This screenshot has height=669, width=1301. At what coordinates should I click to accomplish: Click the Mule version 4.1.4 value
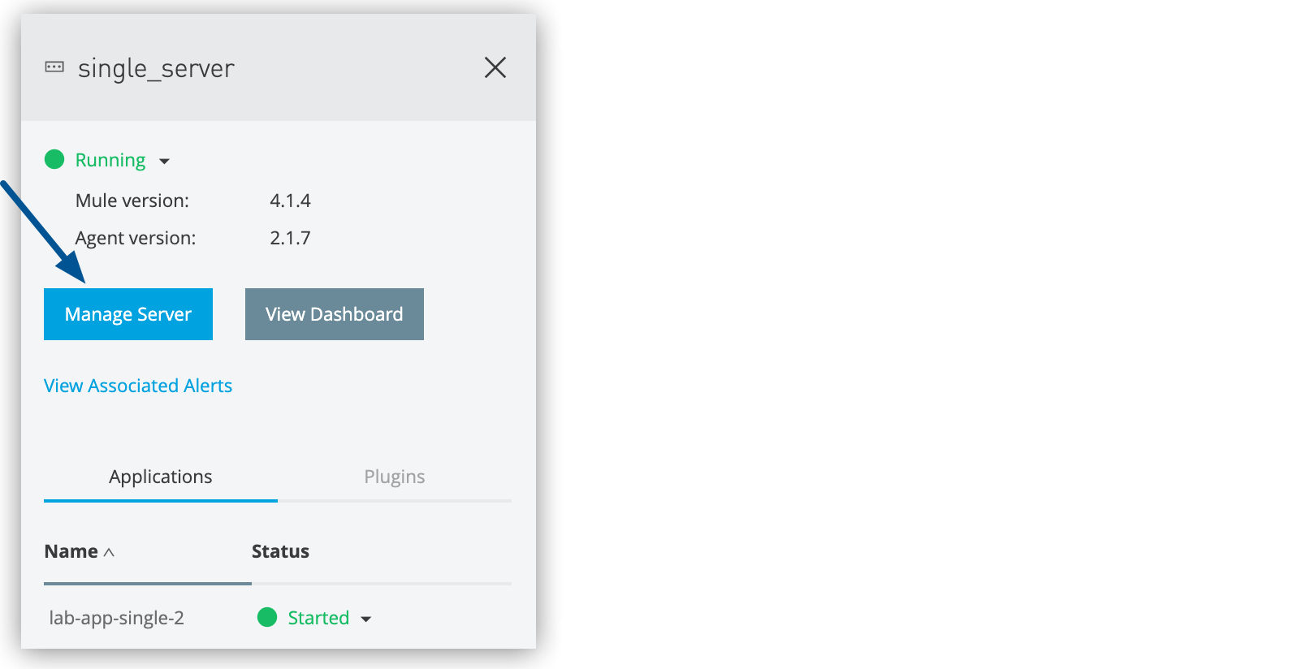(x=291, y=201)
